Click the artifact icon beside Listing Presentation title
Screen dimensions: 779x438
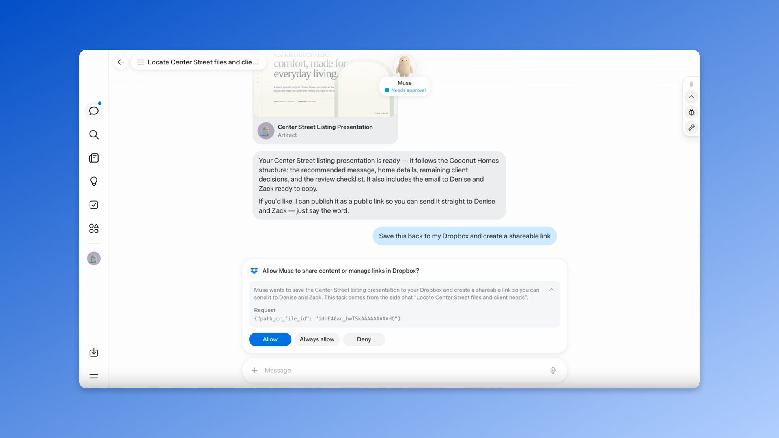click(266, 131)
